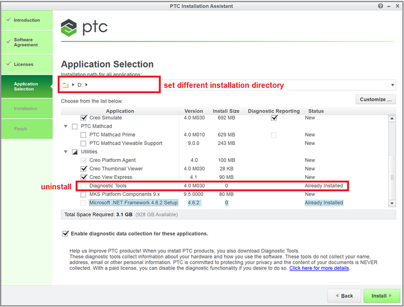
Task: Click the Install button
Action: pos(382,296)
